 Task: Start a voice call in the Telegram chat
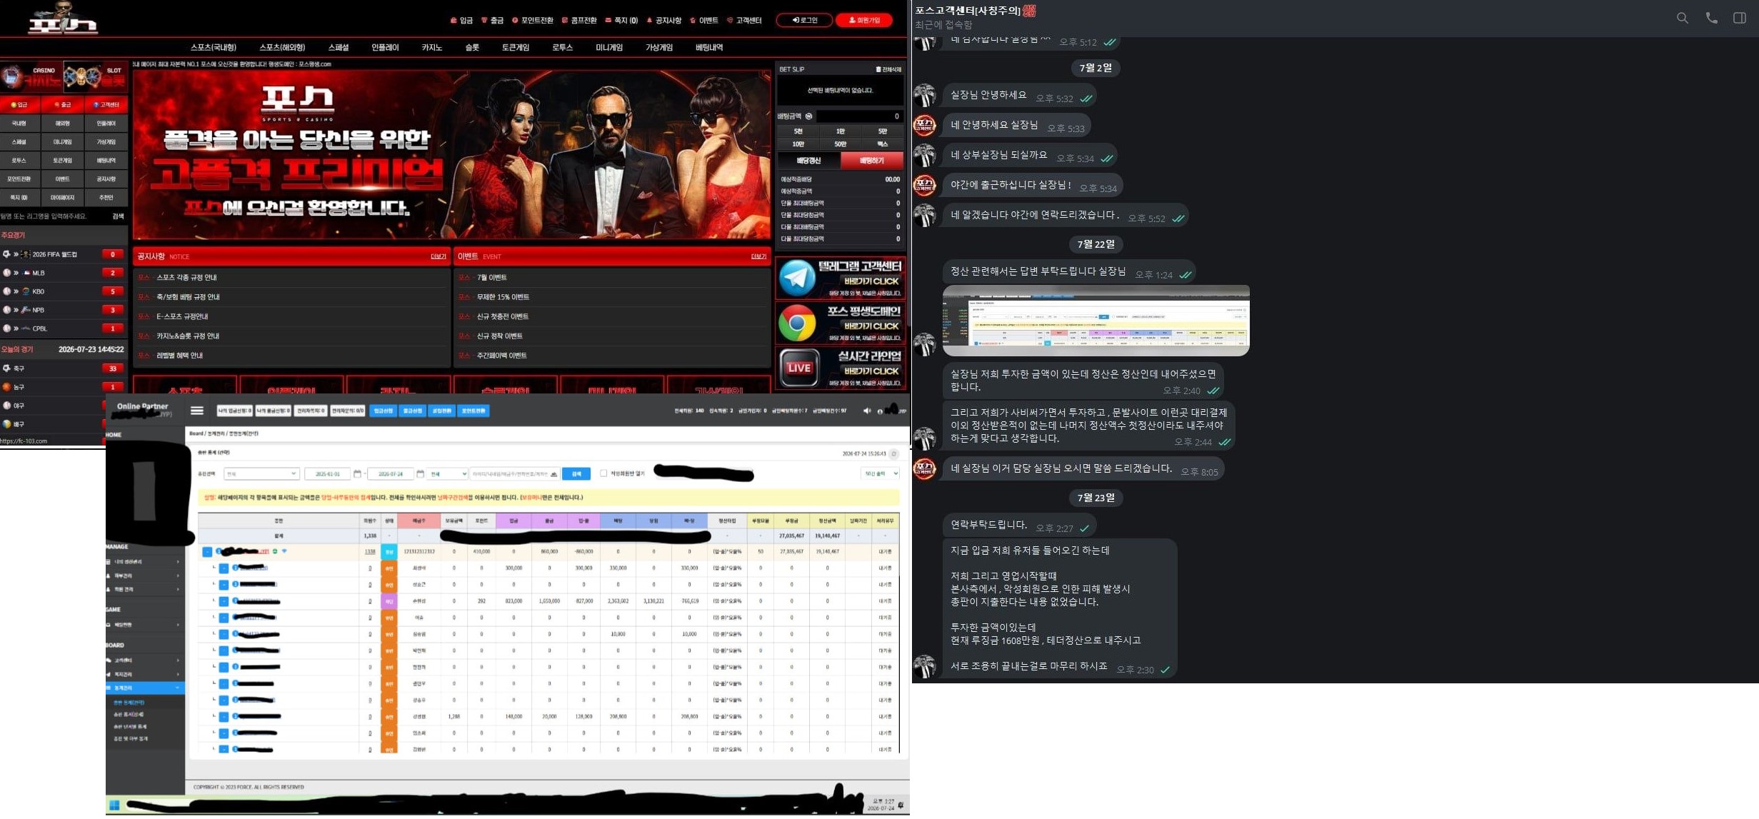click(x=1712, y=18)
